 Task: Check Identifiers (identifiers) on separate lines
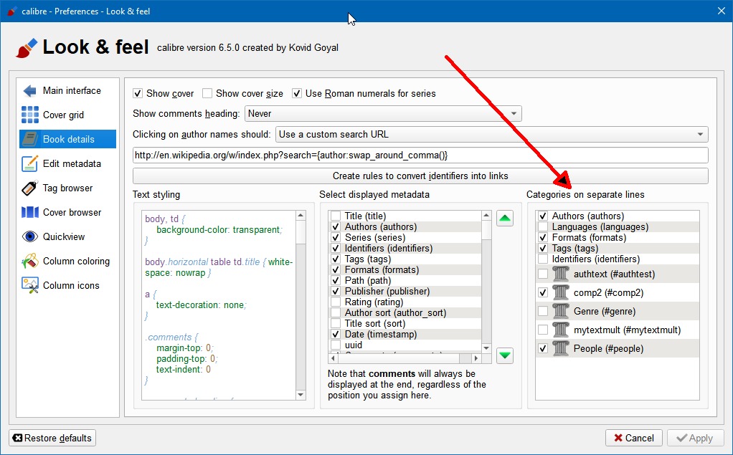click(543, 259)
